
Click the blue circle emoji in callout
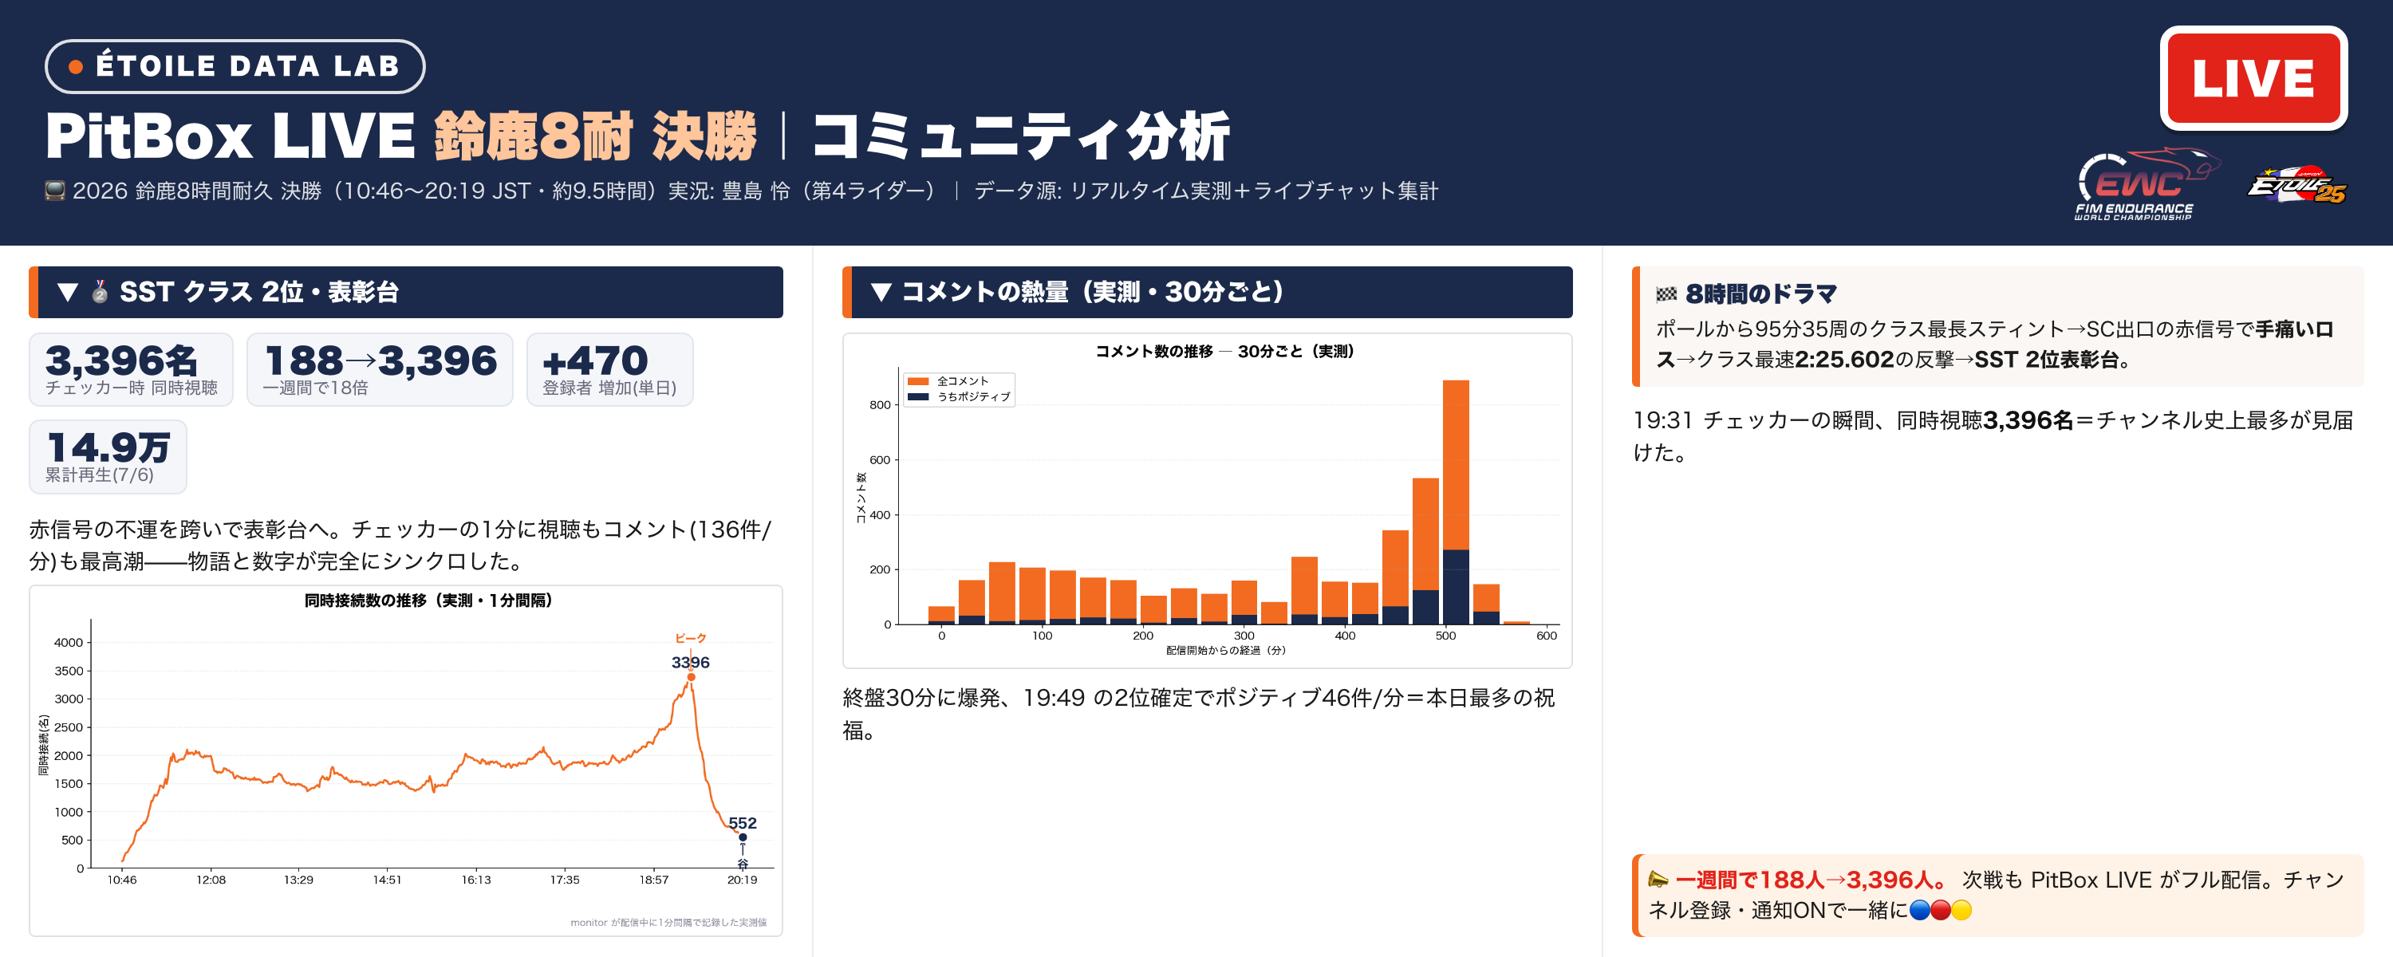pyautogui.click(x=1919, y=911)
